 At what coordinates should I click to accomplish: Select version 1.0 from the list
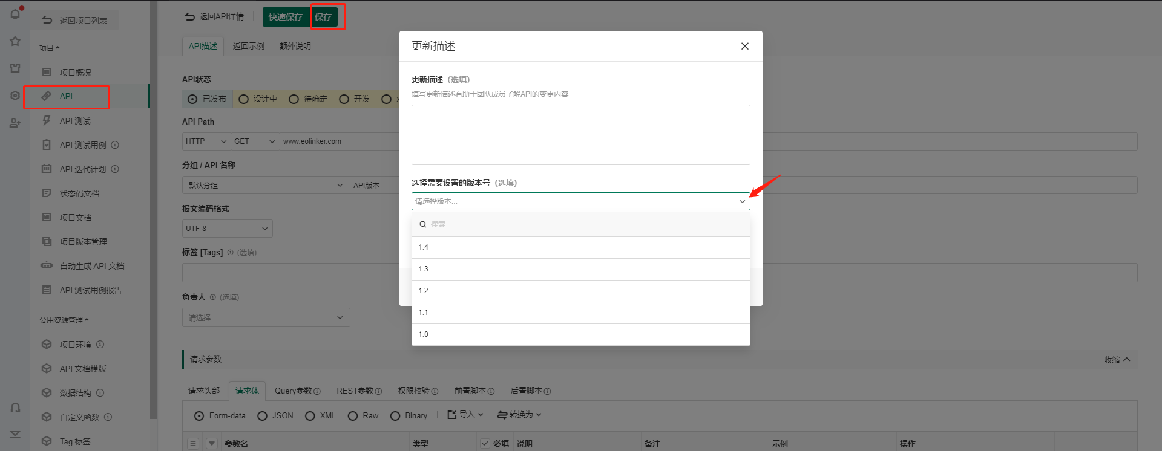tap(581, 334)
